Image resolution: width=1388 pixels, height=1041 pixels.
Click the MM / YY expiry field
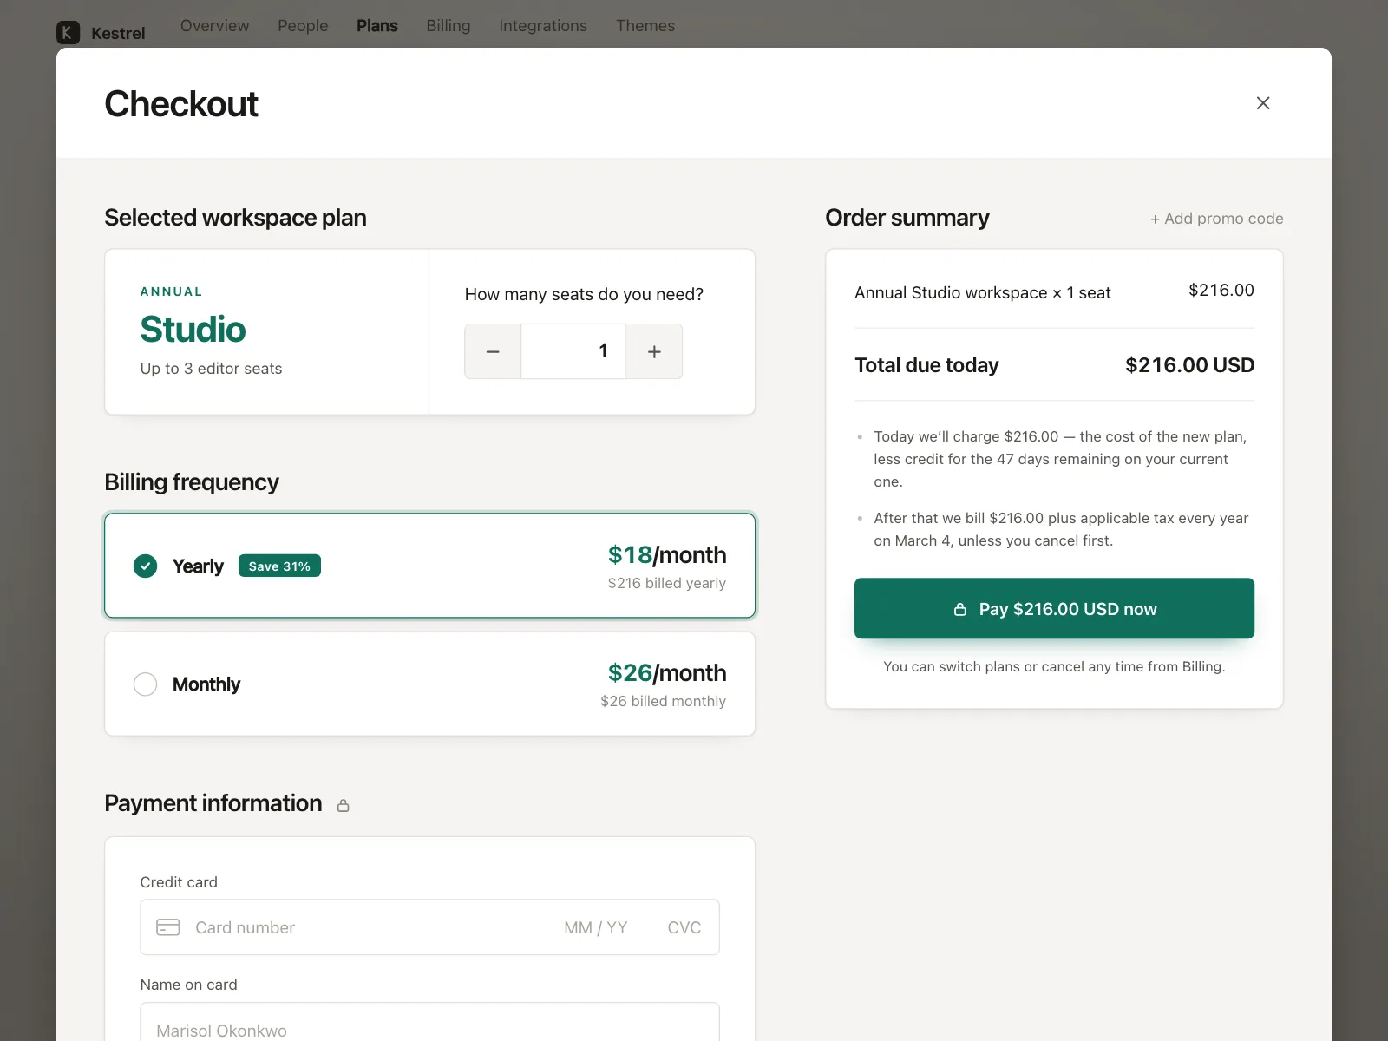pyautogui.click(x=595, y=927)
